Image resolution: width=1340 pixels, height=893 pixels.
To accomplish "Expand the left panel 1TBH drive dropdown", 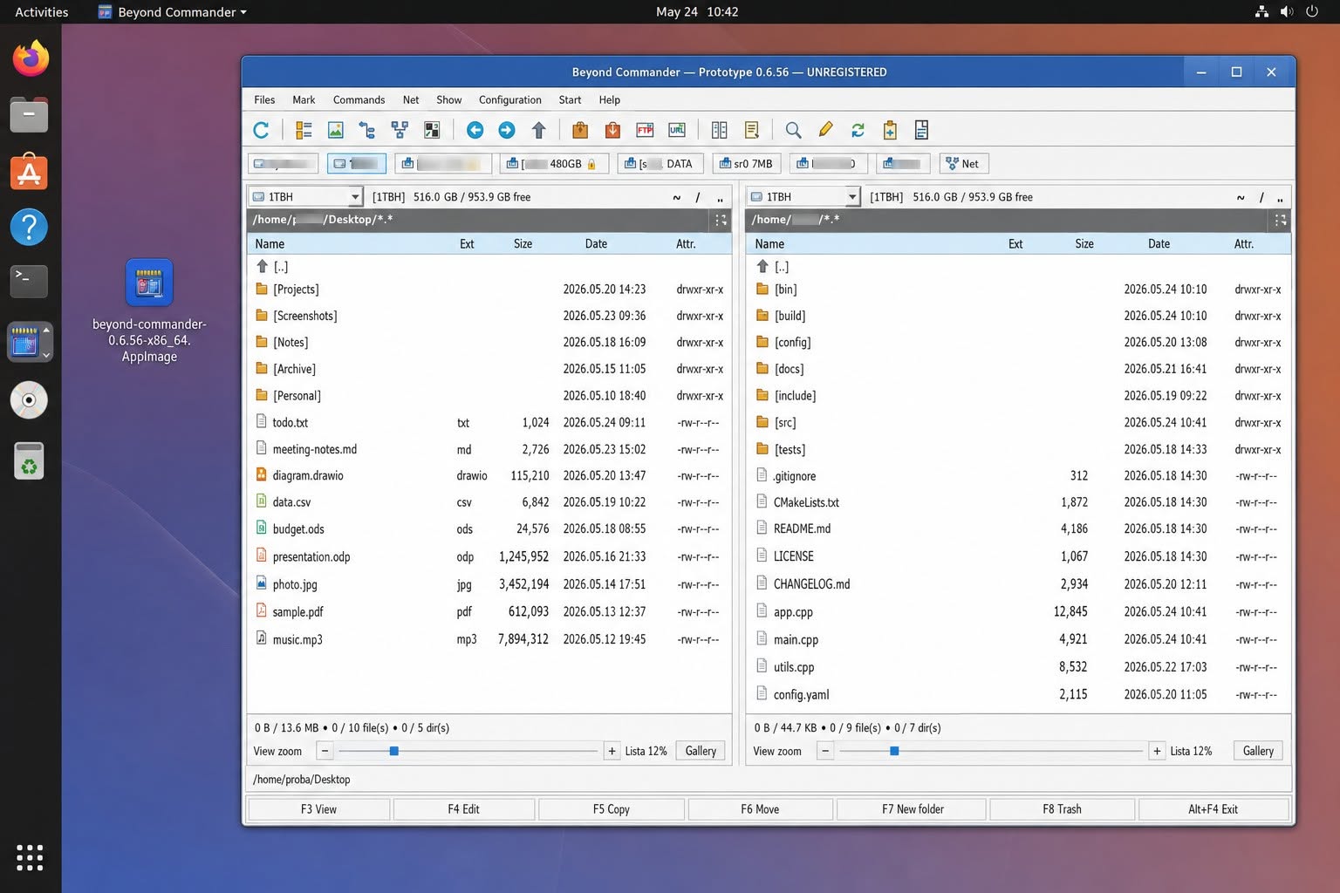I will coord(355,197).
